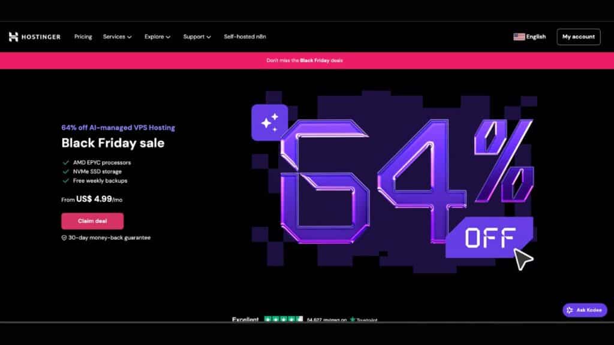Go to the Pricing page
This screenshot has width=614, height=345.
83,37
